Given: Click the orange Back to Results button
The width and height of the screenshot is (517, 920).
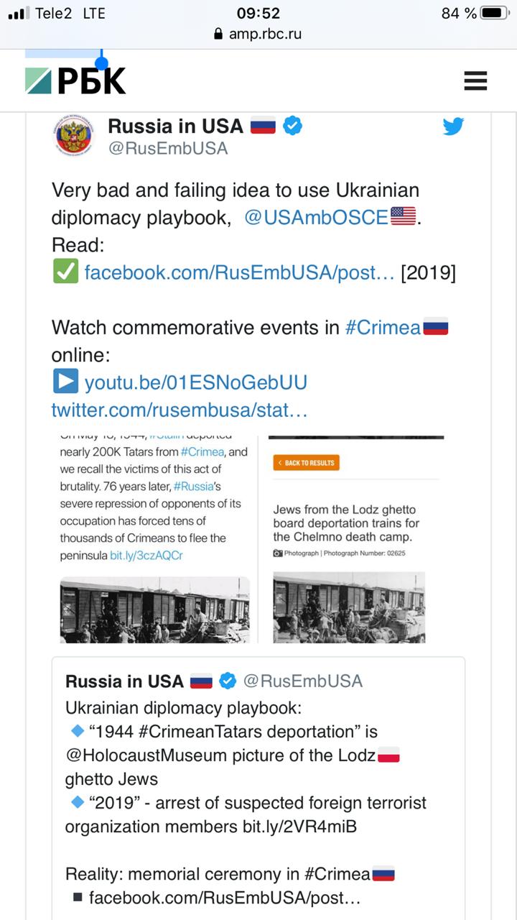Looking at the screenshot, I should [307, 463].
